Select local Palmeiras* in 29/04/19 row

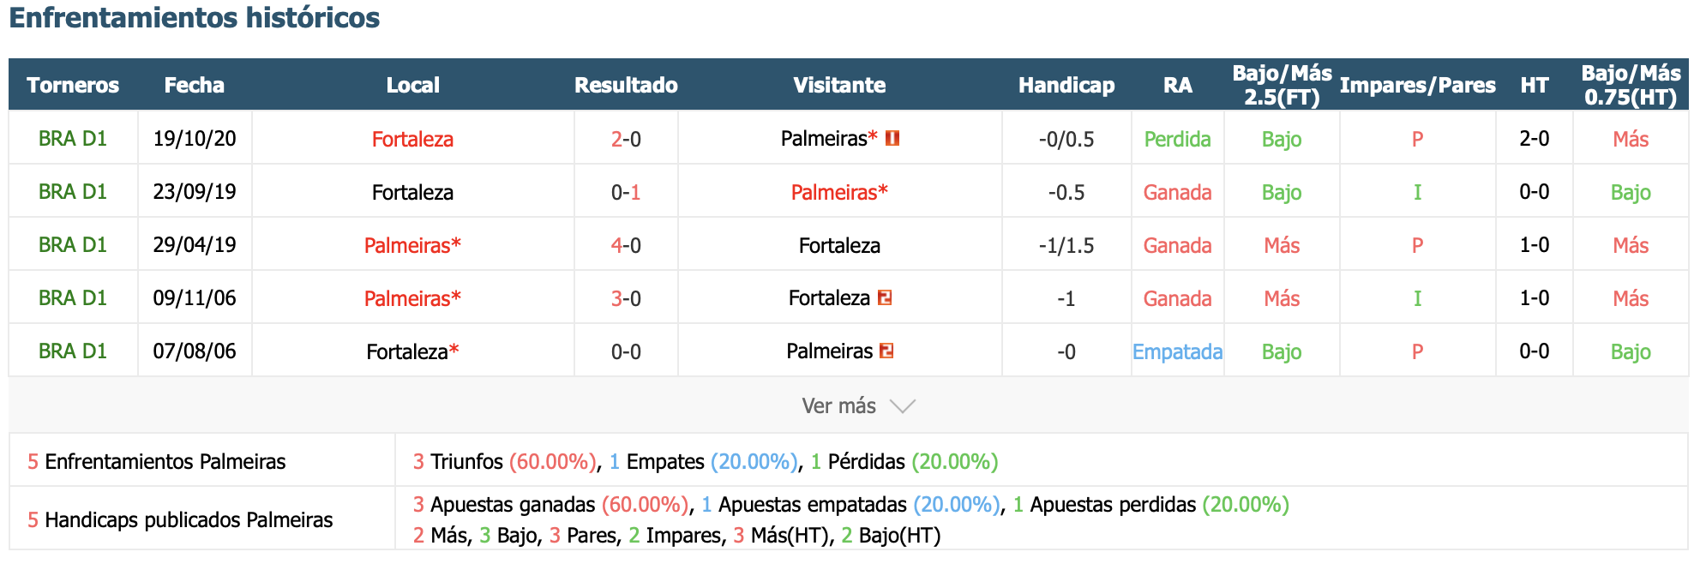click(x=412, y=245)
